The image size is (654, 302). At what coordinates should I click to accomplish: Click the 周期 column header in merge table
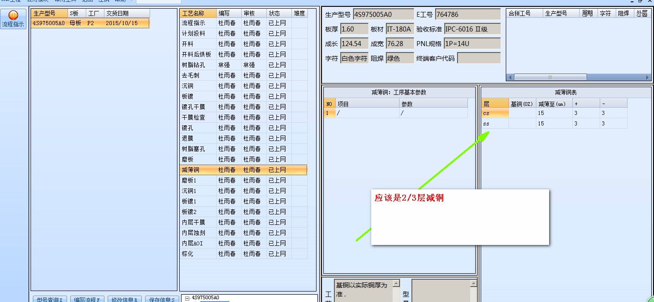[x=588, y=13]
